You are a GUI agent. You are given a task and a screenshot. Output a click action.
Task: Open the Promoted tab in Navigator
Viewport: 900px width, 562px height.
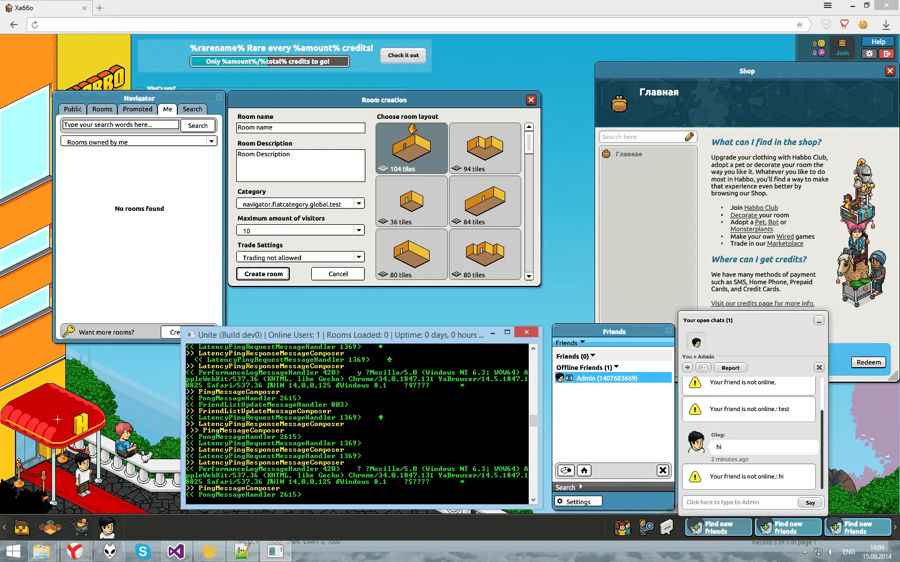point(138,109)
